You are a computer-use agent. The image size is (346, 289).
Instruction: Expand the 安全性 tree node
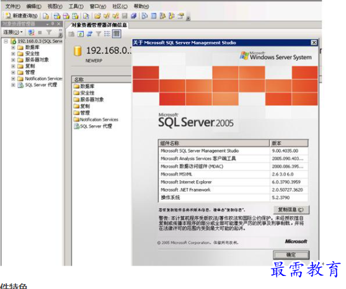coord(13,53)
